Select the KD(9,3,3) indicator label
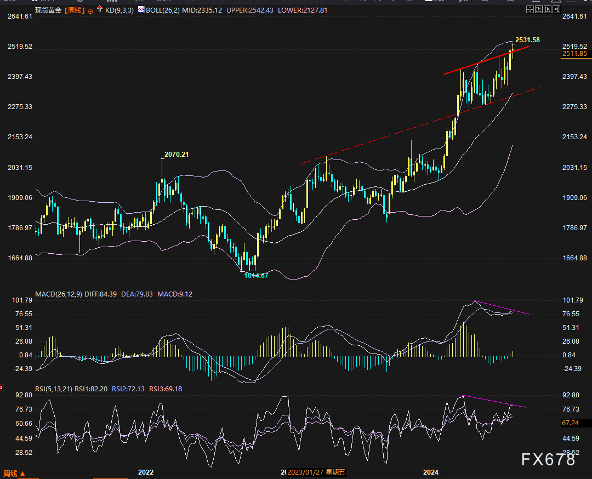This screenshot has height=479, width=592. [x=119, y=10]
